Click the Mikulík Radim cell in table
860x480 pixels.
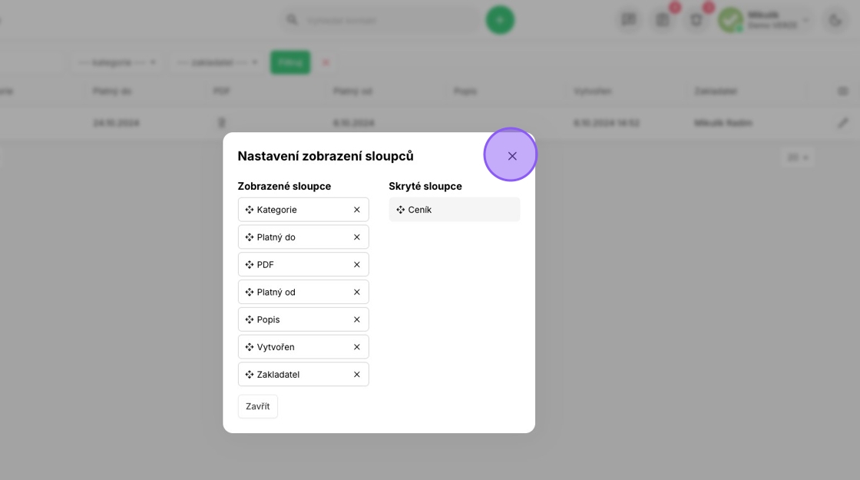(723, 123)
